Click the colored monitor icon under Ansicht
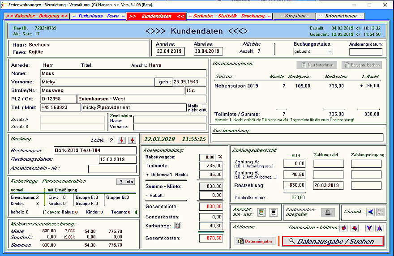The image size is (394, 256). 261,212
